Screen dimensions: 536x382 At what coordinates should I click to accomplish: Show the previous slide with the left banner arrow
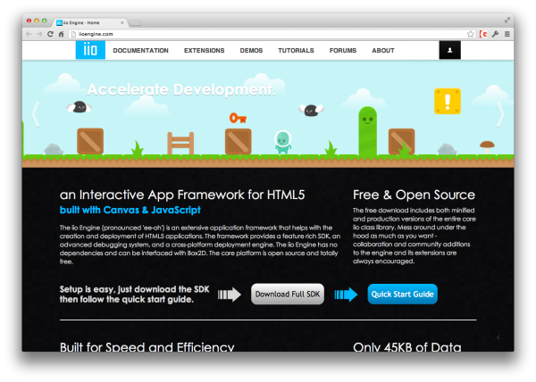pyautogui.click(x=36, y=114)
